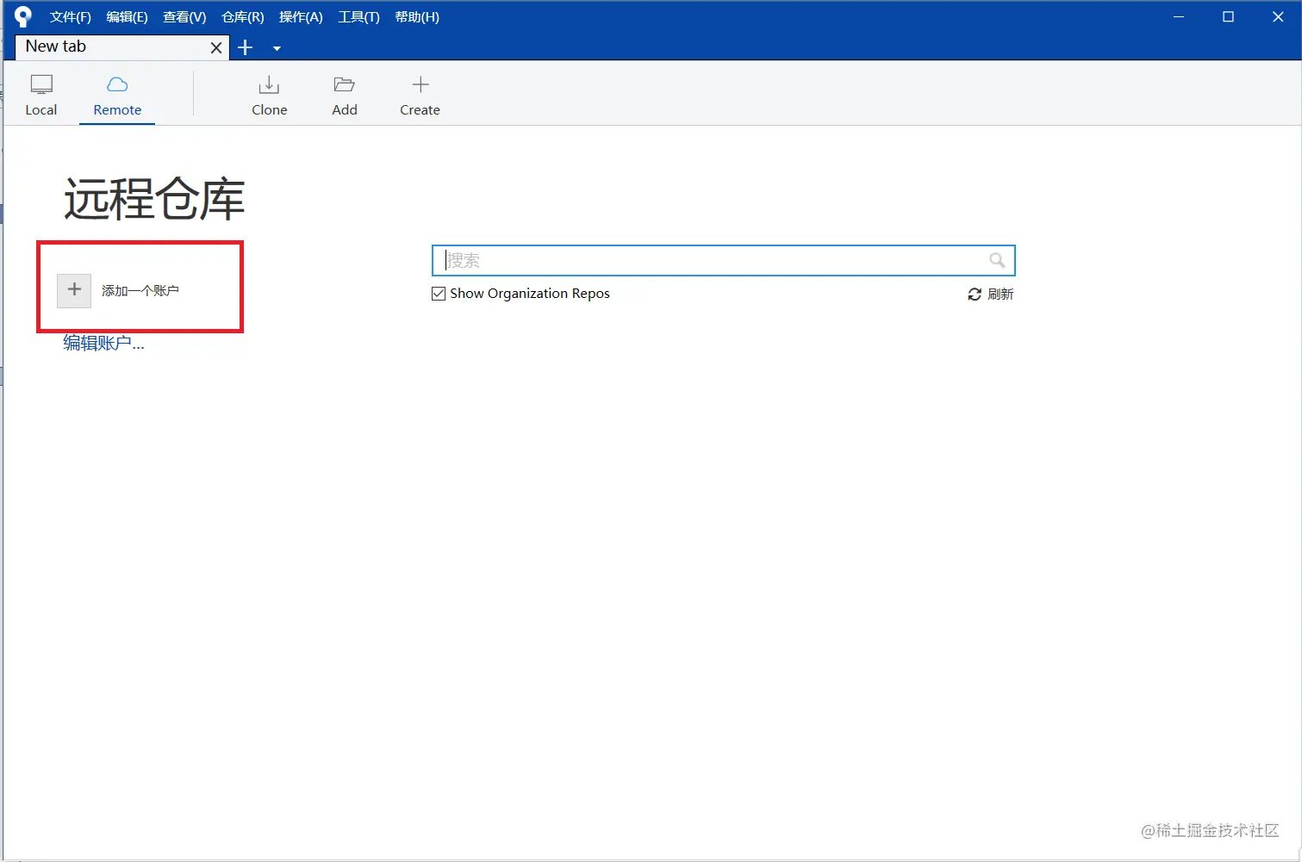
Task: Click the 刷新 refresh button
Action: [990, 295]
